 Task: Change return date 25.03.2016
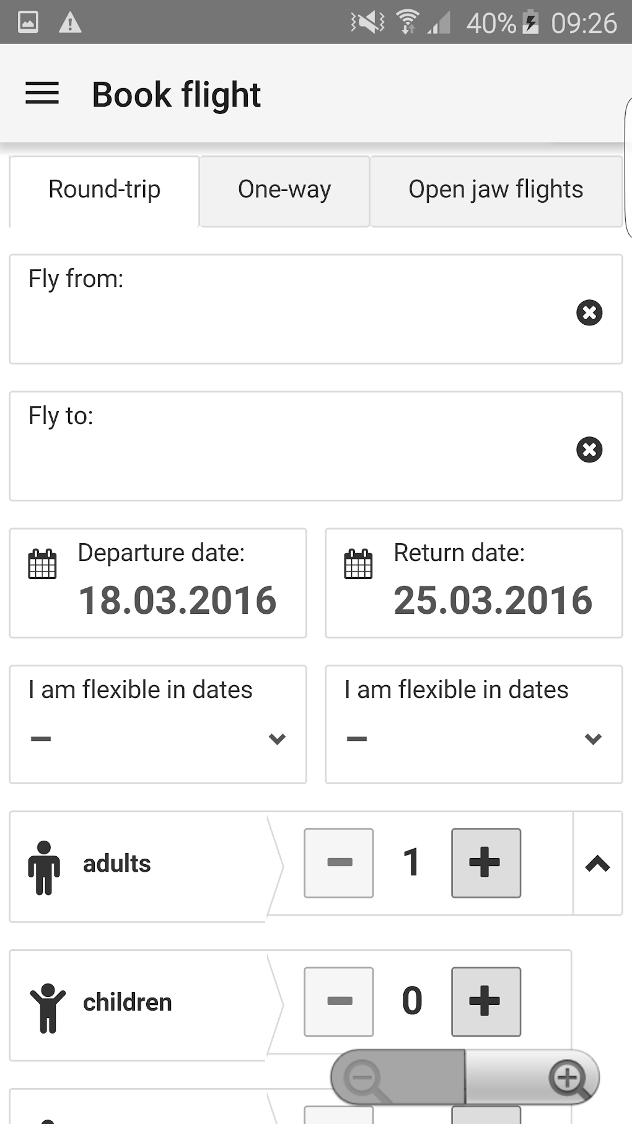tap(493, 600)
